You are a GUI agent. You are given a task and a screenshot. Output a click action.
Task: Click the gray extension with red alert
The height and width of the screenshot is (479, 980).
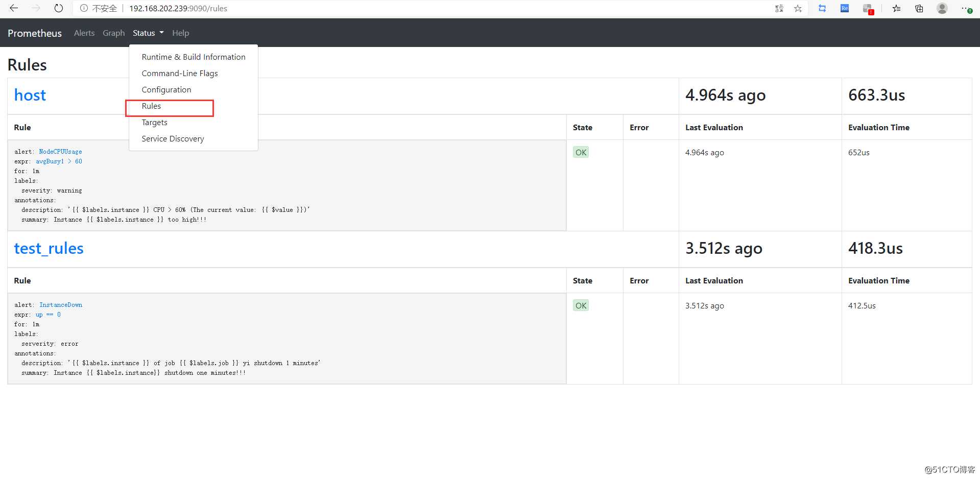[868, 9]
